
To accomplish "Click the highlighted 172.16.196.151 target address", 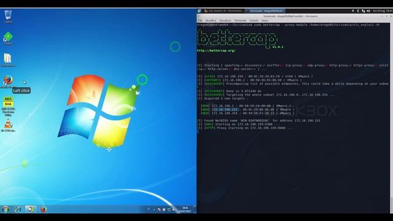I will [x=225, y=109].
